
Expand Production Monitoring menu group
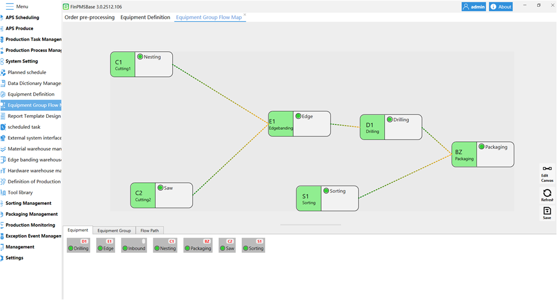(30, 225)
